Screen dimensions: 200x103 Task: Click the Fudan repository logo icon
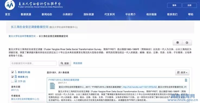(10, 5)
